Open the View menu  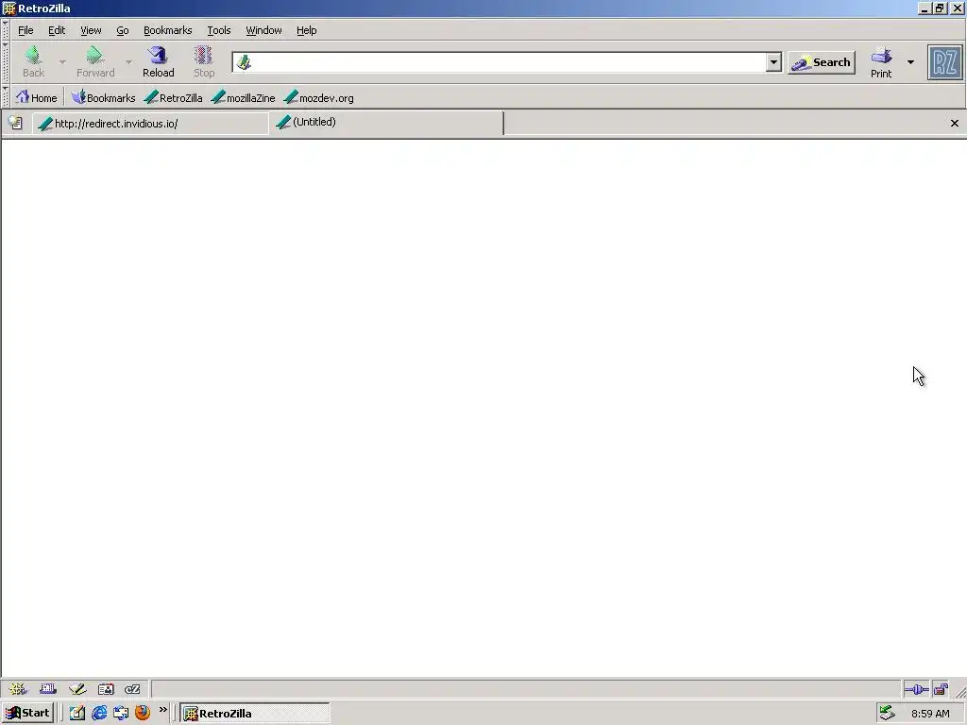pos(91,30)
